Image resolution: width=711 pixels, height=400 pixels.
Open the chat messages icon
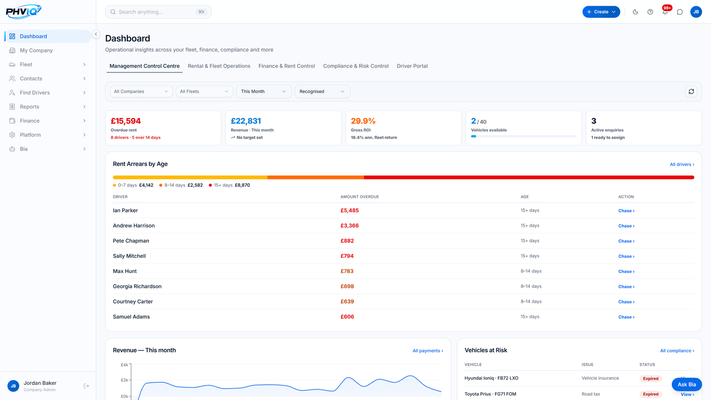tap(680, 12)
